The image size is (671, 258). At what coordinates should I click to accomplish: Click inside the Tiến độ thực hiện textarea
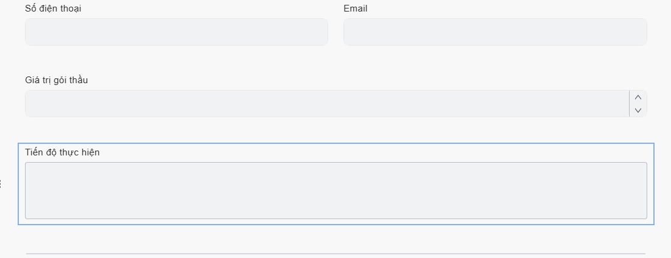[335, 190]
